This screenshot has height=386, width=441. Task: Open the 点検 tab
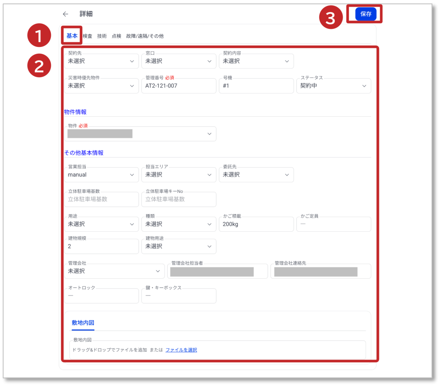tap(116, 36)
